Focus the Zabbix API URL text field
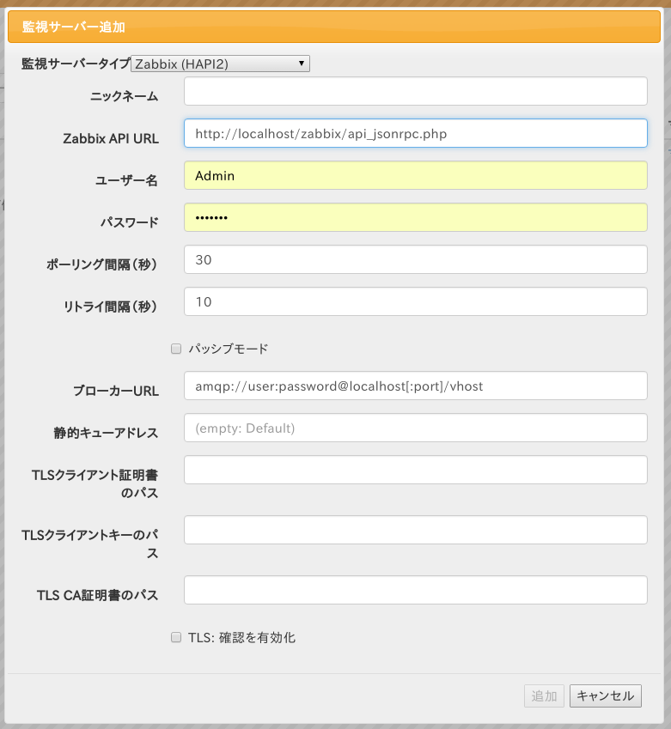Viewport: 671px width, 729px height. pos(415,133)
